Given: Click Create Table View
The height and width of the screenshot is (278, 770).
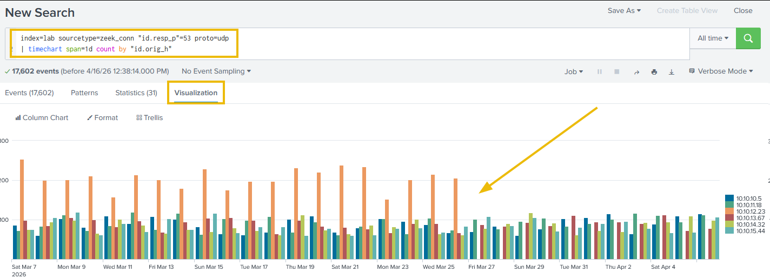Looking at the screenshot, I should (687, 10).
